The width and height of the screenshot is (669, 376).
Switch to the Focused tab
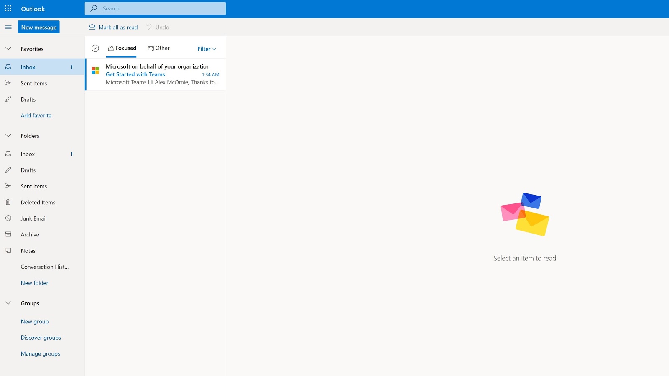click(x=122, y=48)
